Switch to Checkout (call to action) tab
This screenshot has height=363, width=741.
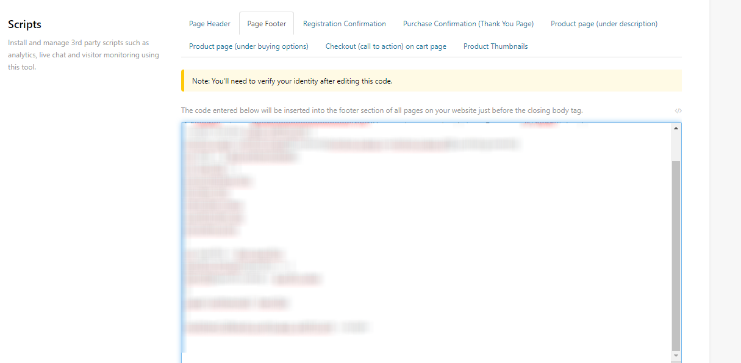386,46
